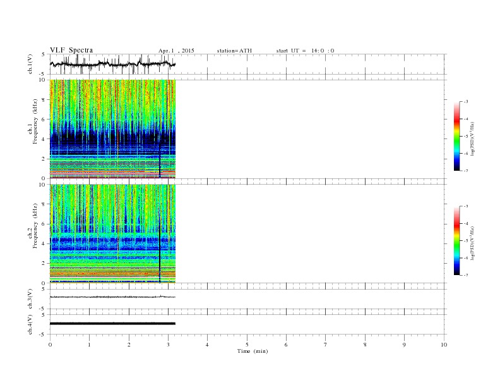Click the "ch.1(V)" waveform axis label
500x387 pixels.
click(x=30, y=64)
